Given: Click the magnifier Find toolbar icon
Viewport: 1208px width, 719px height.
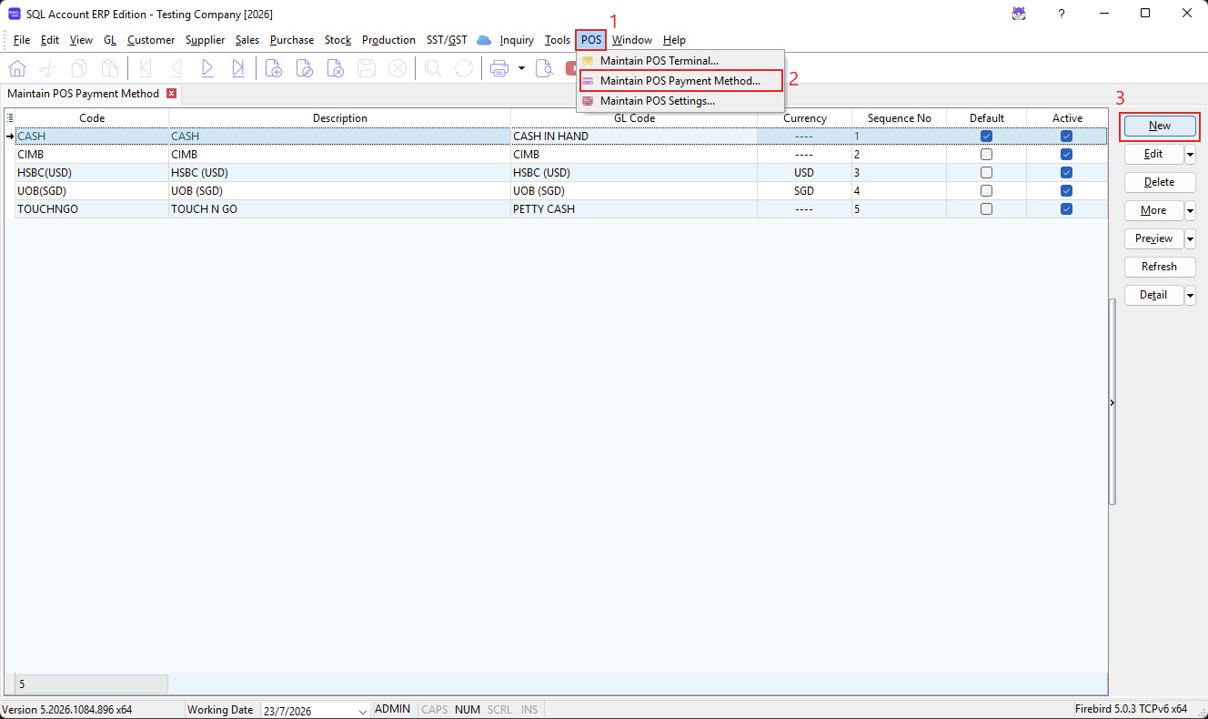Looking at the screenshot, I should [433, 68].
